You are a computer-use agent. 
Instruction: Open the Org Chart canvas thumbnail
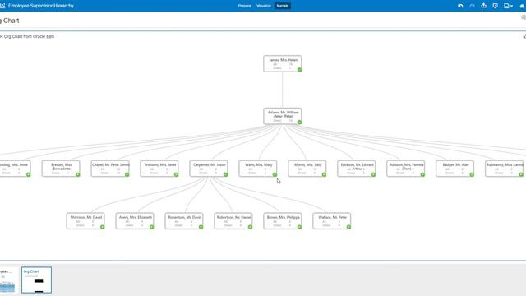click(x=36, y=280)
